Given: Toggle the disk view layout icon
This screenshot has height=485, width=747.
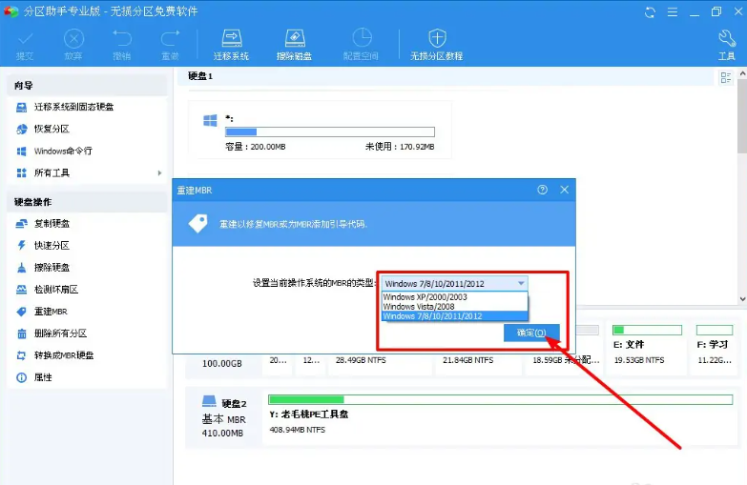Looking at the screenshot, I should coord(726,77).
